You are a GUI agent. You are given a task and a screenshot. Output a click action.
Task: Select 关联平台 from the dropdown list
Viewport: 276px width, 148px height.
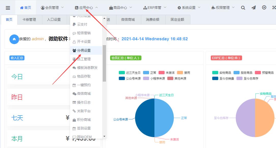click(x=86, y=111)
